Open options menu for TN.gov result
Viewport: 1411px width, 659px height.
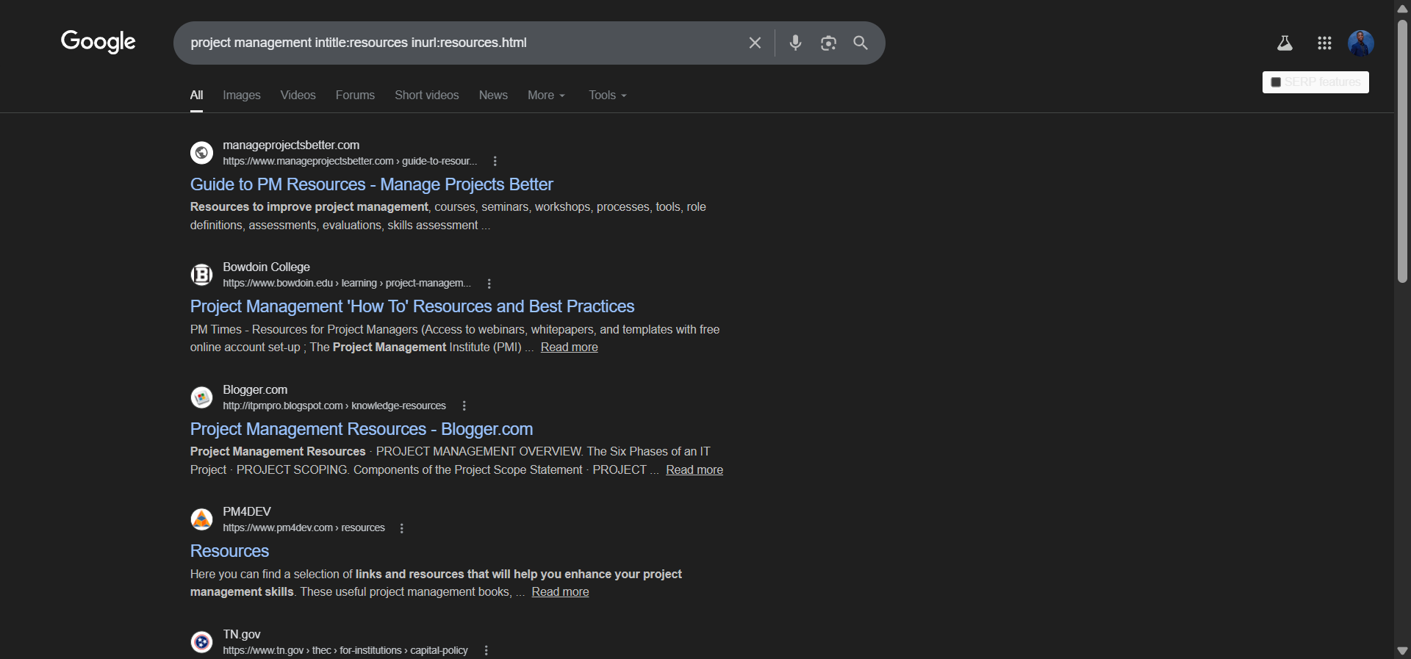486,650
